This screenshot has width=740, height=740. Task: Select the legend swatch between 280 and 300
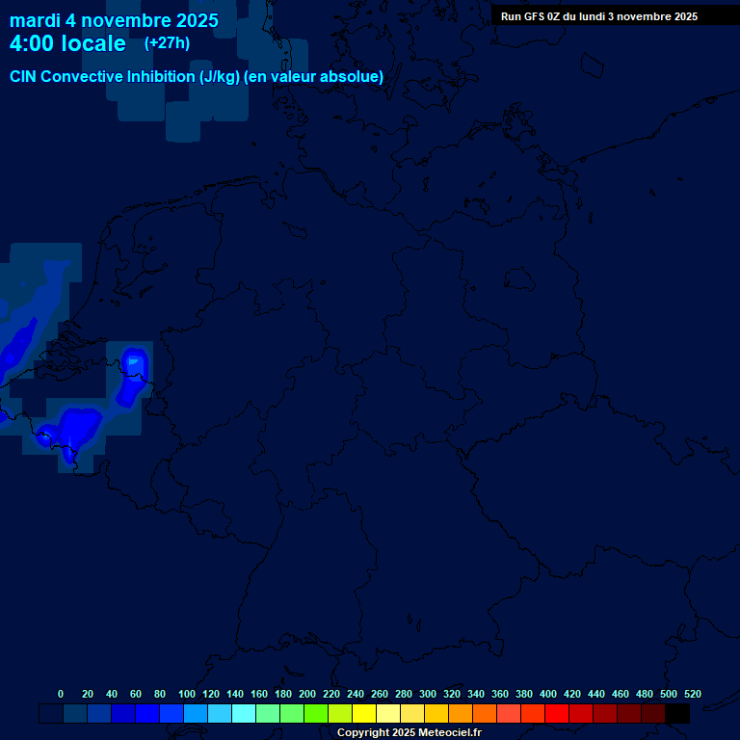412,713
